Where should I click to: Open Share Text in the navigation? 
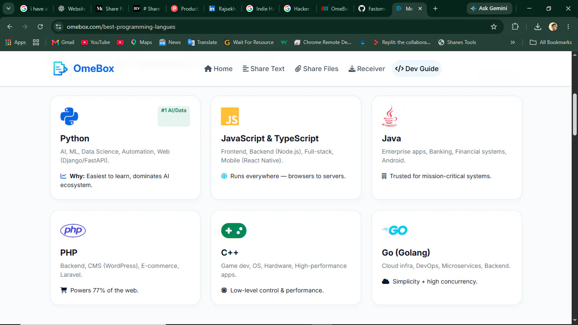point(263,69)
